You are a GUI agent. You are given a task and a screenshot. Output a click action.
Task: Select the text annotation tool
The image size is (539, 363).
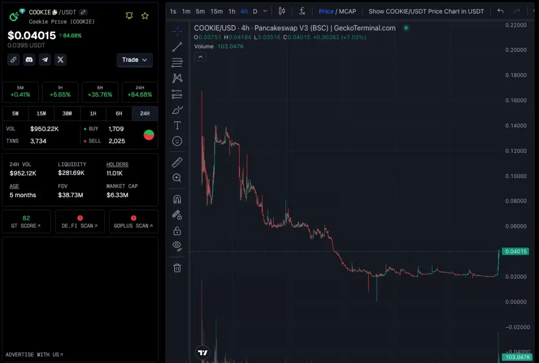tap(177, 125)
